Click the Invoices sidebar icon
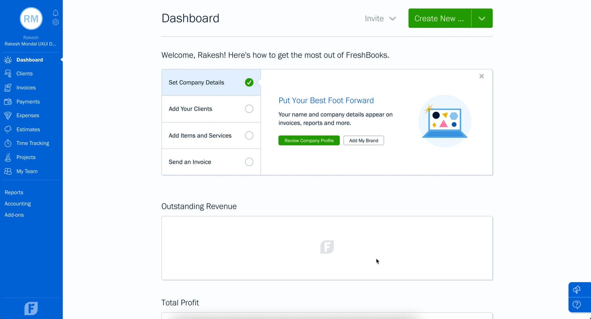Screen dimensions: 591x319 click(x=8, y=88)
